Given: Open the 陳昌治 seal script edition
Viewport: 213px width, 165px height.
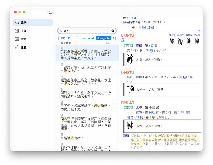Looking at the screenshot, I should [172, 35].
